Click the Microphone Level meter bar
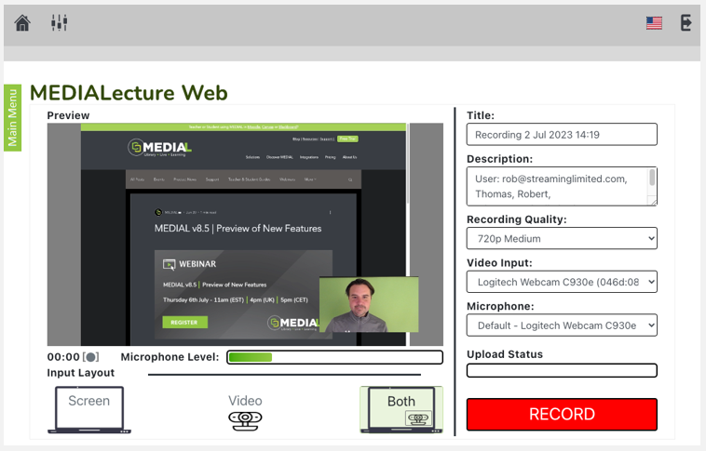 pyautogui.click(x=334, y=357)
